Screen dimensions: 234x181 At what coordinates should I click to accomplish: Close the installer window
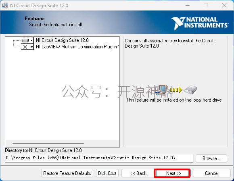224,6
